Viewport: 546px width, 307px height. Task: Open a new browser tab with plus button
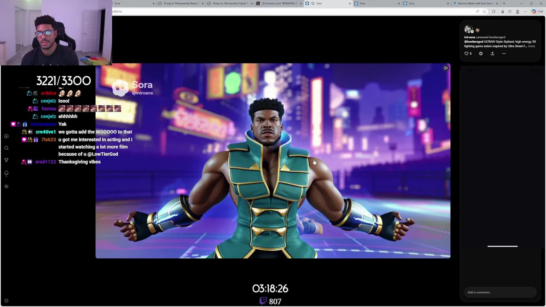504,3
